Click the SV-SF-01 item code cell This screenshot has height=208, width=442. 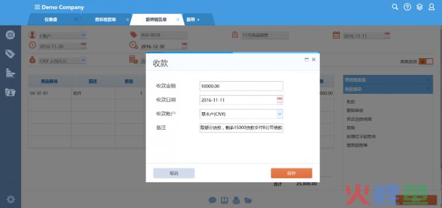50,93
